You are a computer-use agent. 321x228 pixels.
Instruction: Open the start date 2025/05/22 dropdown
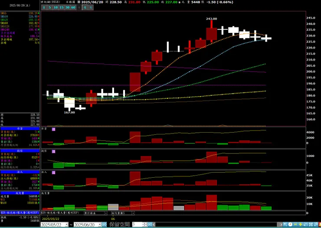(x=67, y=225)
